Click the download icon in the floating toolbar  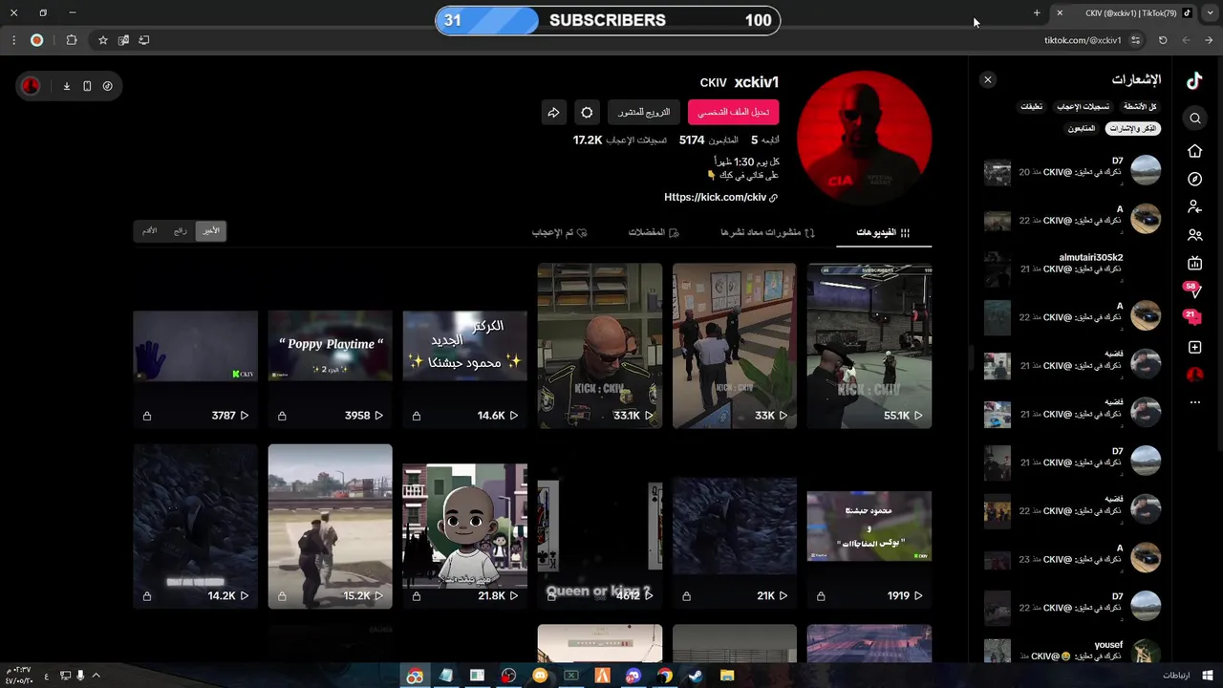tap(67, 86)
